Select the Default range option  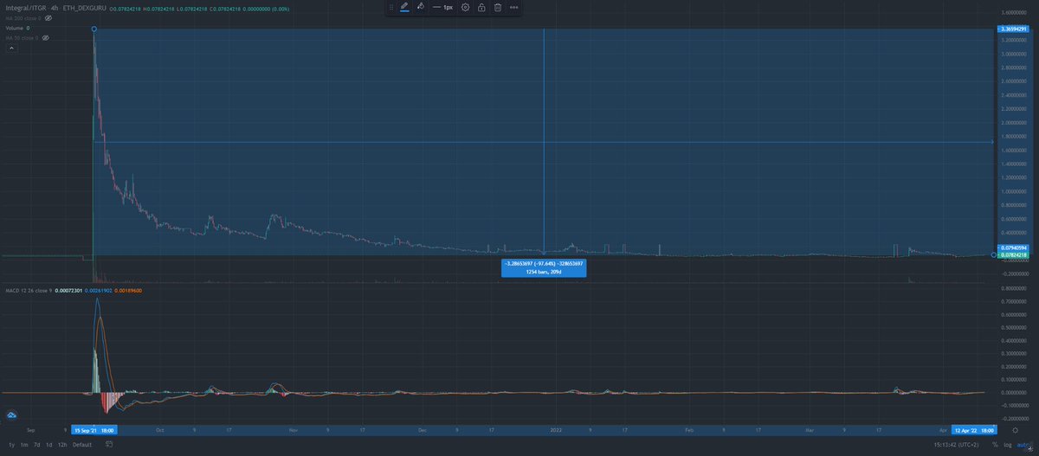click(x=82, y=445)
